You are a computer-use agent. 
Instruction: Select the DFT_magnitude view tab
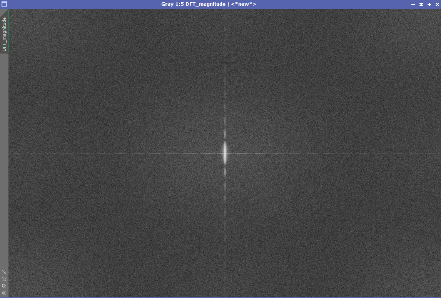4,32
